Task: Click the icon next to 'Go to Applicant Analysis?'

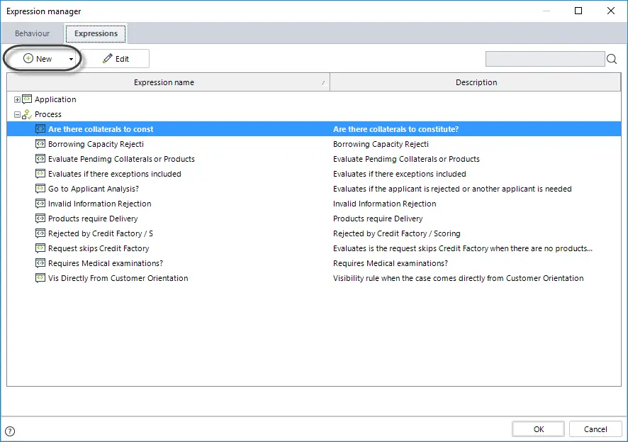Action: tap(40, 188)
